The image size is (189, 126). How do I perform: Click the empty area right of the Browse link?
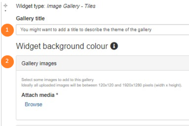(x=110, y=105)
